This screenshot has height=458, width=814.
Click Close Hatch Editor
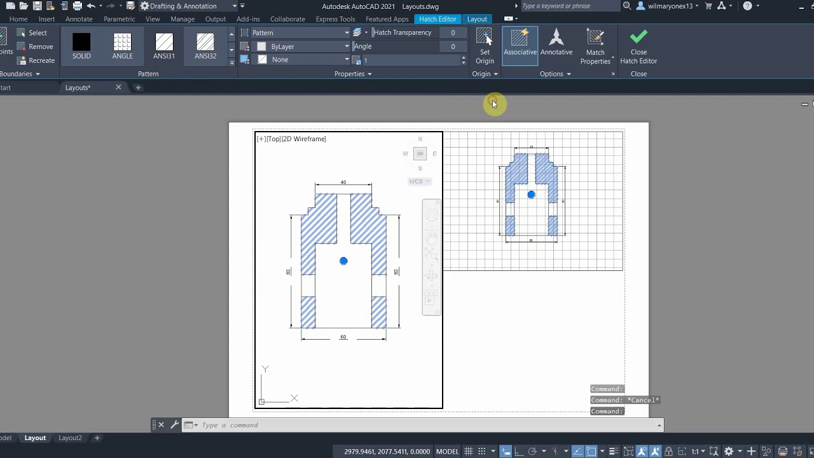(x=638, y=46)
